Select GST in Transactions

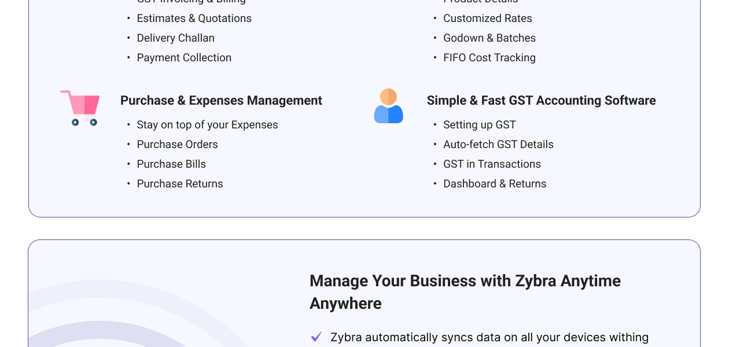pyautogui.click(x=492, y=164)
